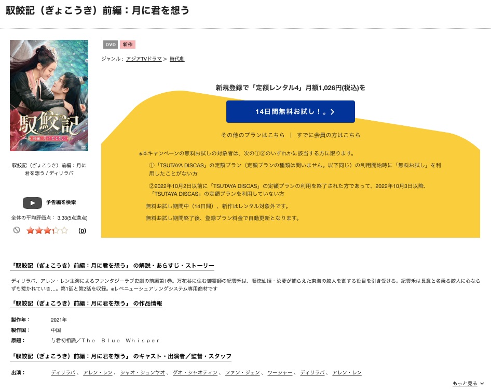The image size is (491, 391).
Task: Rate with the third star
Action: [47, 230]
